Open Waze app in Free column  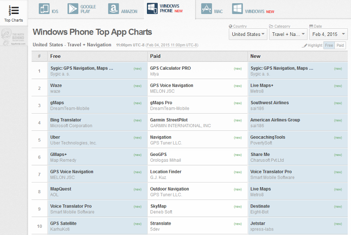click(x=56, y=85)
